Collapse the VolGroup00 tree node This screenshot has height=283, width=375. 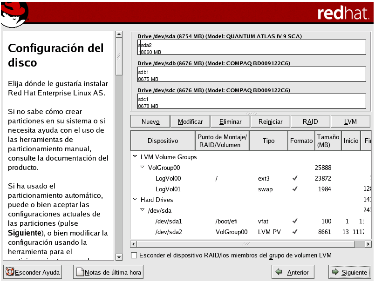[x=143, y=168]
